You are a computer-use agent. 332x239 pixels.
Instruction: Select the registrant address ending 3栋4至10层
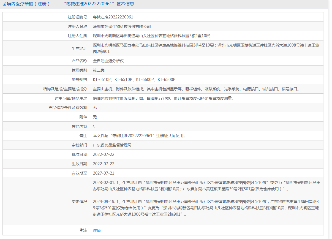coord(152,36)
